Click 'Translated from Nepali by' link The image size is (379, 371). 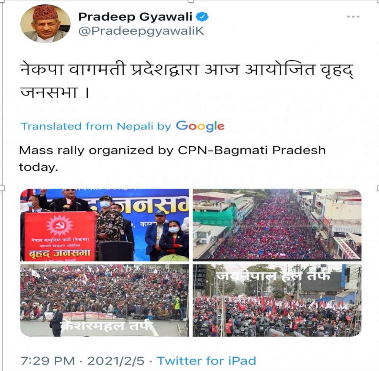(96, 127)
